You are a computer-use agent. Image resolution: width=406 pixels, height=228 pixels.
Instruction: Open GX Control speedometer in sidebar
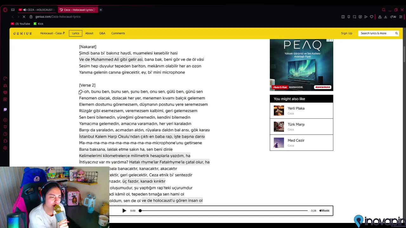(x=5, y=79)
